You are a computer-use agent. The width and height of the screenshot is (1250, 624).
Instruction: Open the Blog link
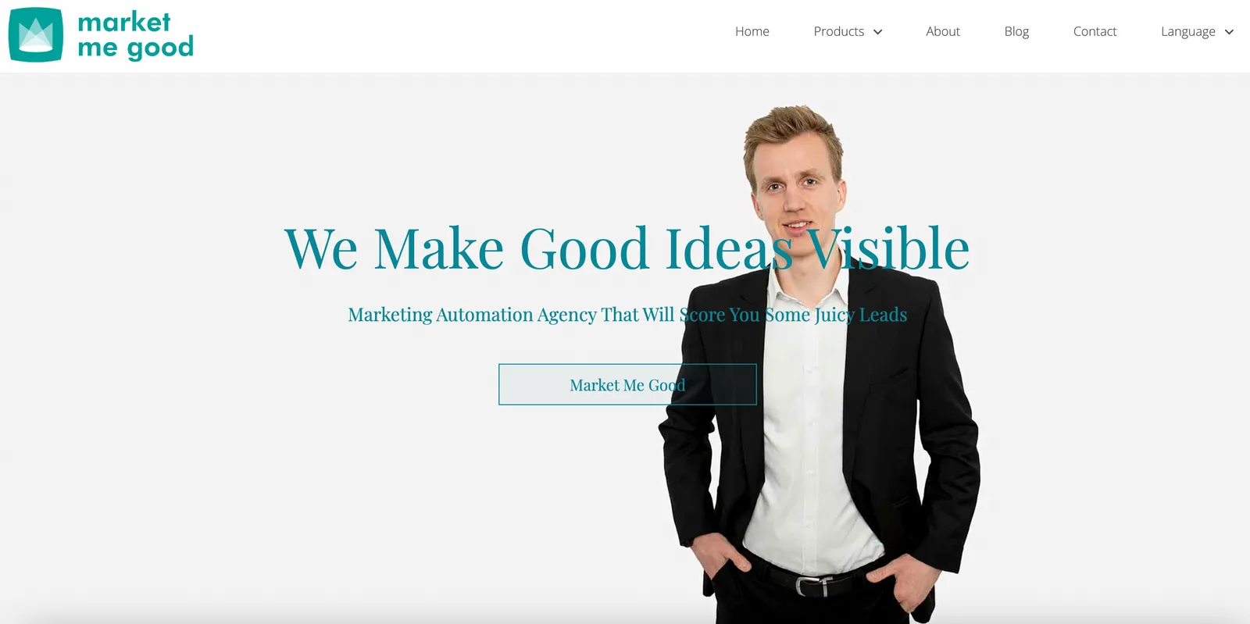(1016, 31)
